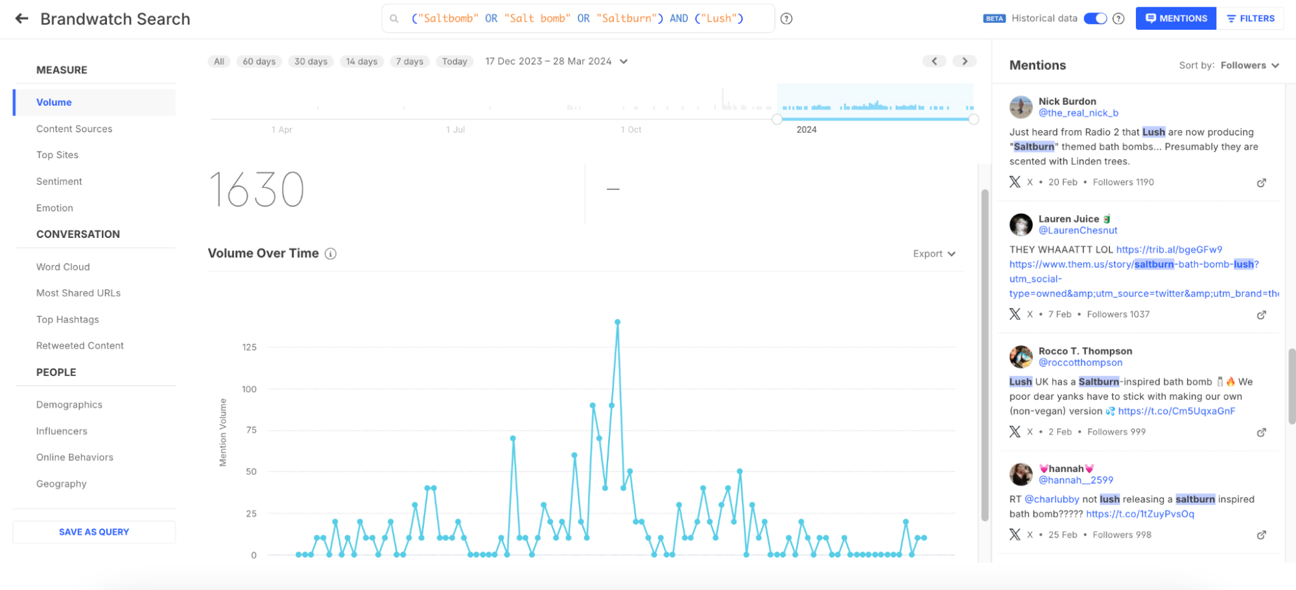The image size is (1296, 590).
Task: Open Sentiment in sidebar
Action: click(59, 182)
